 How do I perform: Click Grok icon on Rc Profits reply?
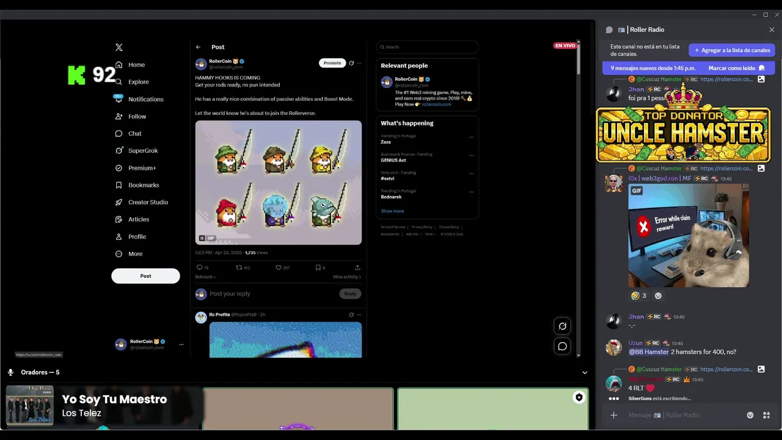[x=351, y=315]
